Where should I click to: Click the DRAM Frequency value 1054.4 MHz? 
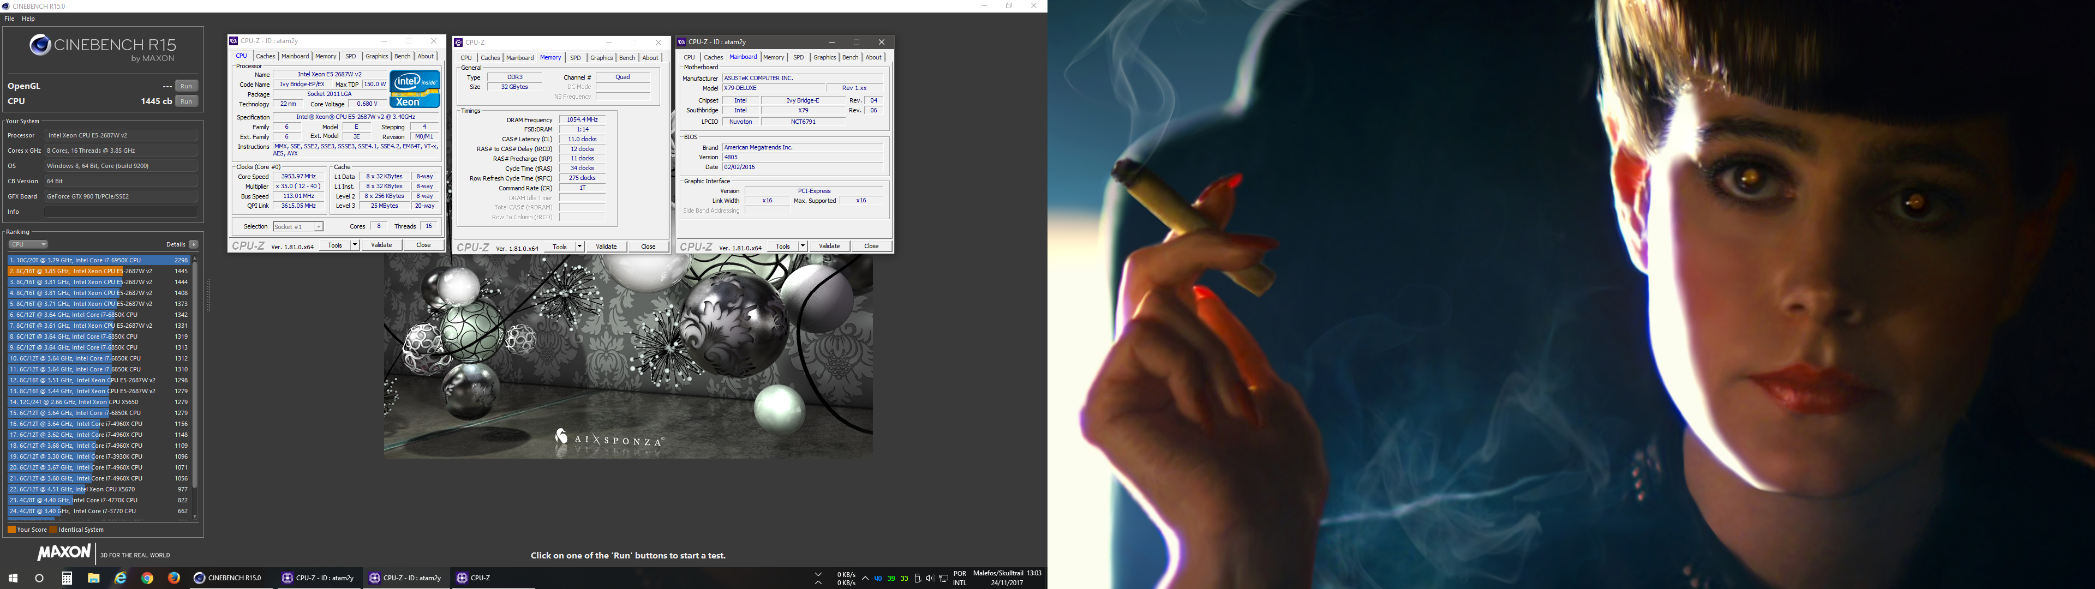(582, 119)
